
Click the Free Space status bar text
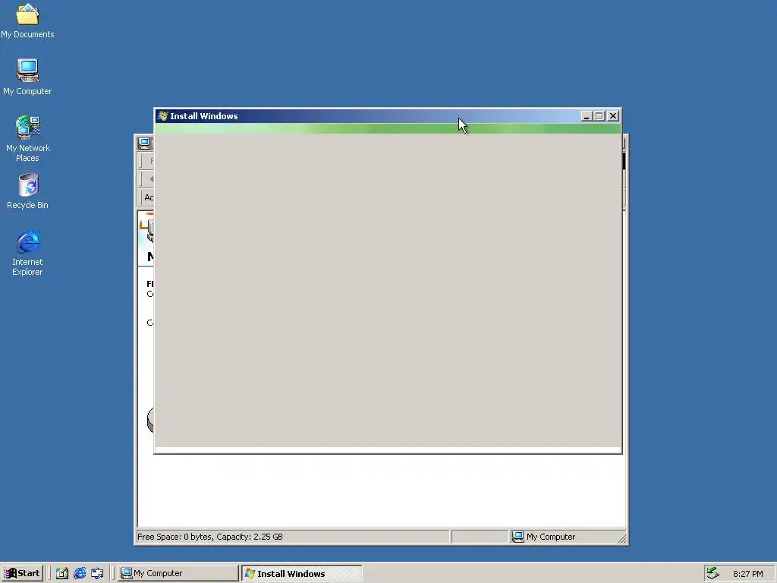[210, 537]
